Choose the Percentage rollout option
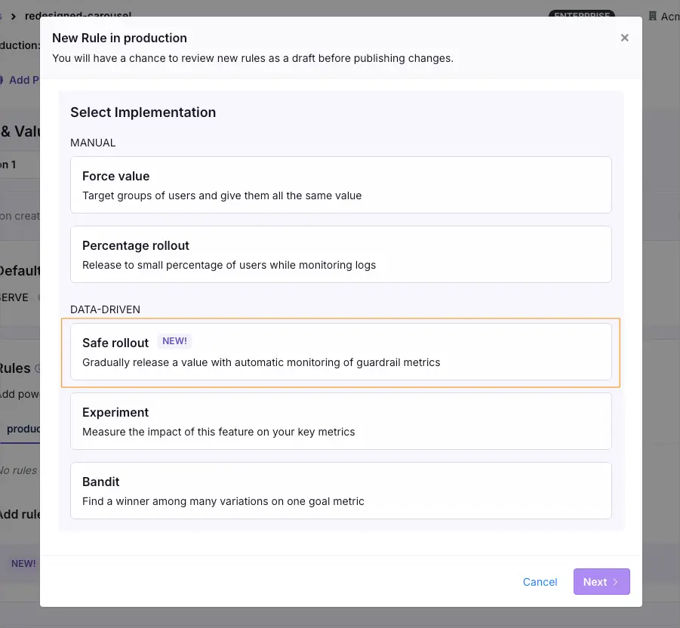This screenshot has width=680, height=628. [341, 254]
